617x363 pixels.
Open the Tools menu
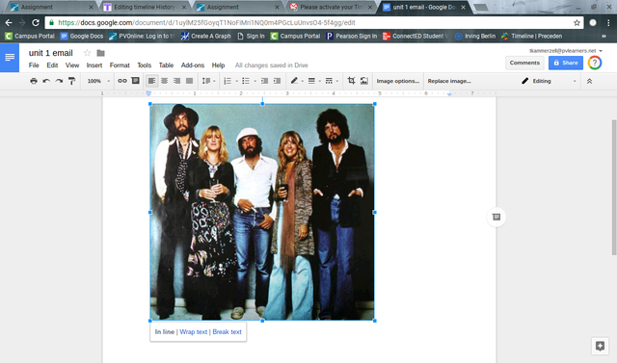144,65
